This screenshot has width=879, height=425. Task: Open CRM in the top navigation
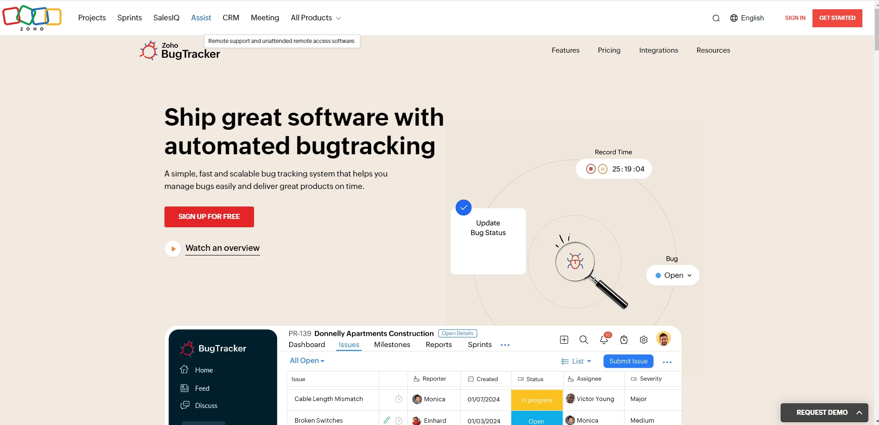coord(231,18)
